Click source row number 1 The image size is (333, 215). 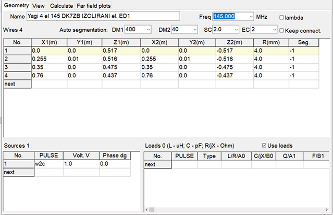(x=19, y=164)
